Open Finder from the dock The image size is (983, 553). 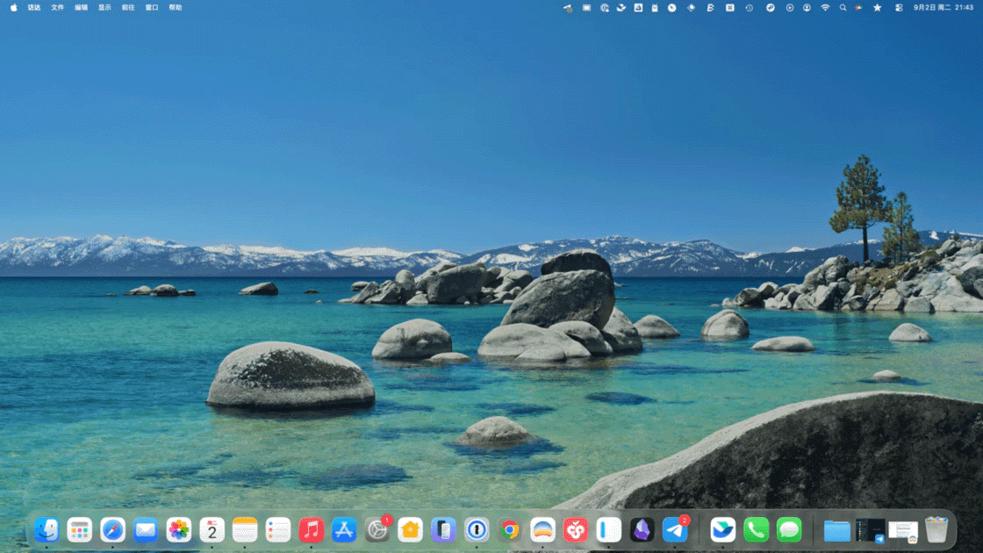47,530
